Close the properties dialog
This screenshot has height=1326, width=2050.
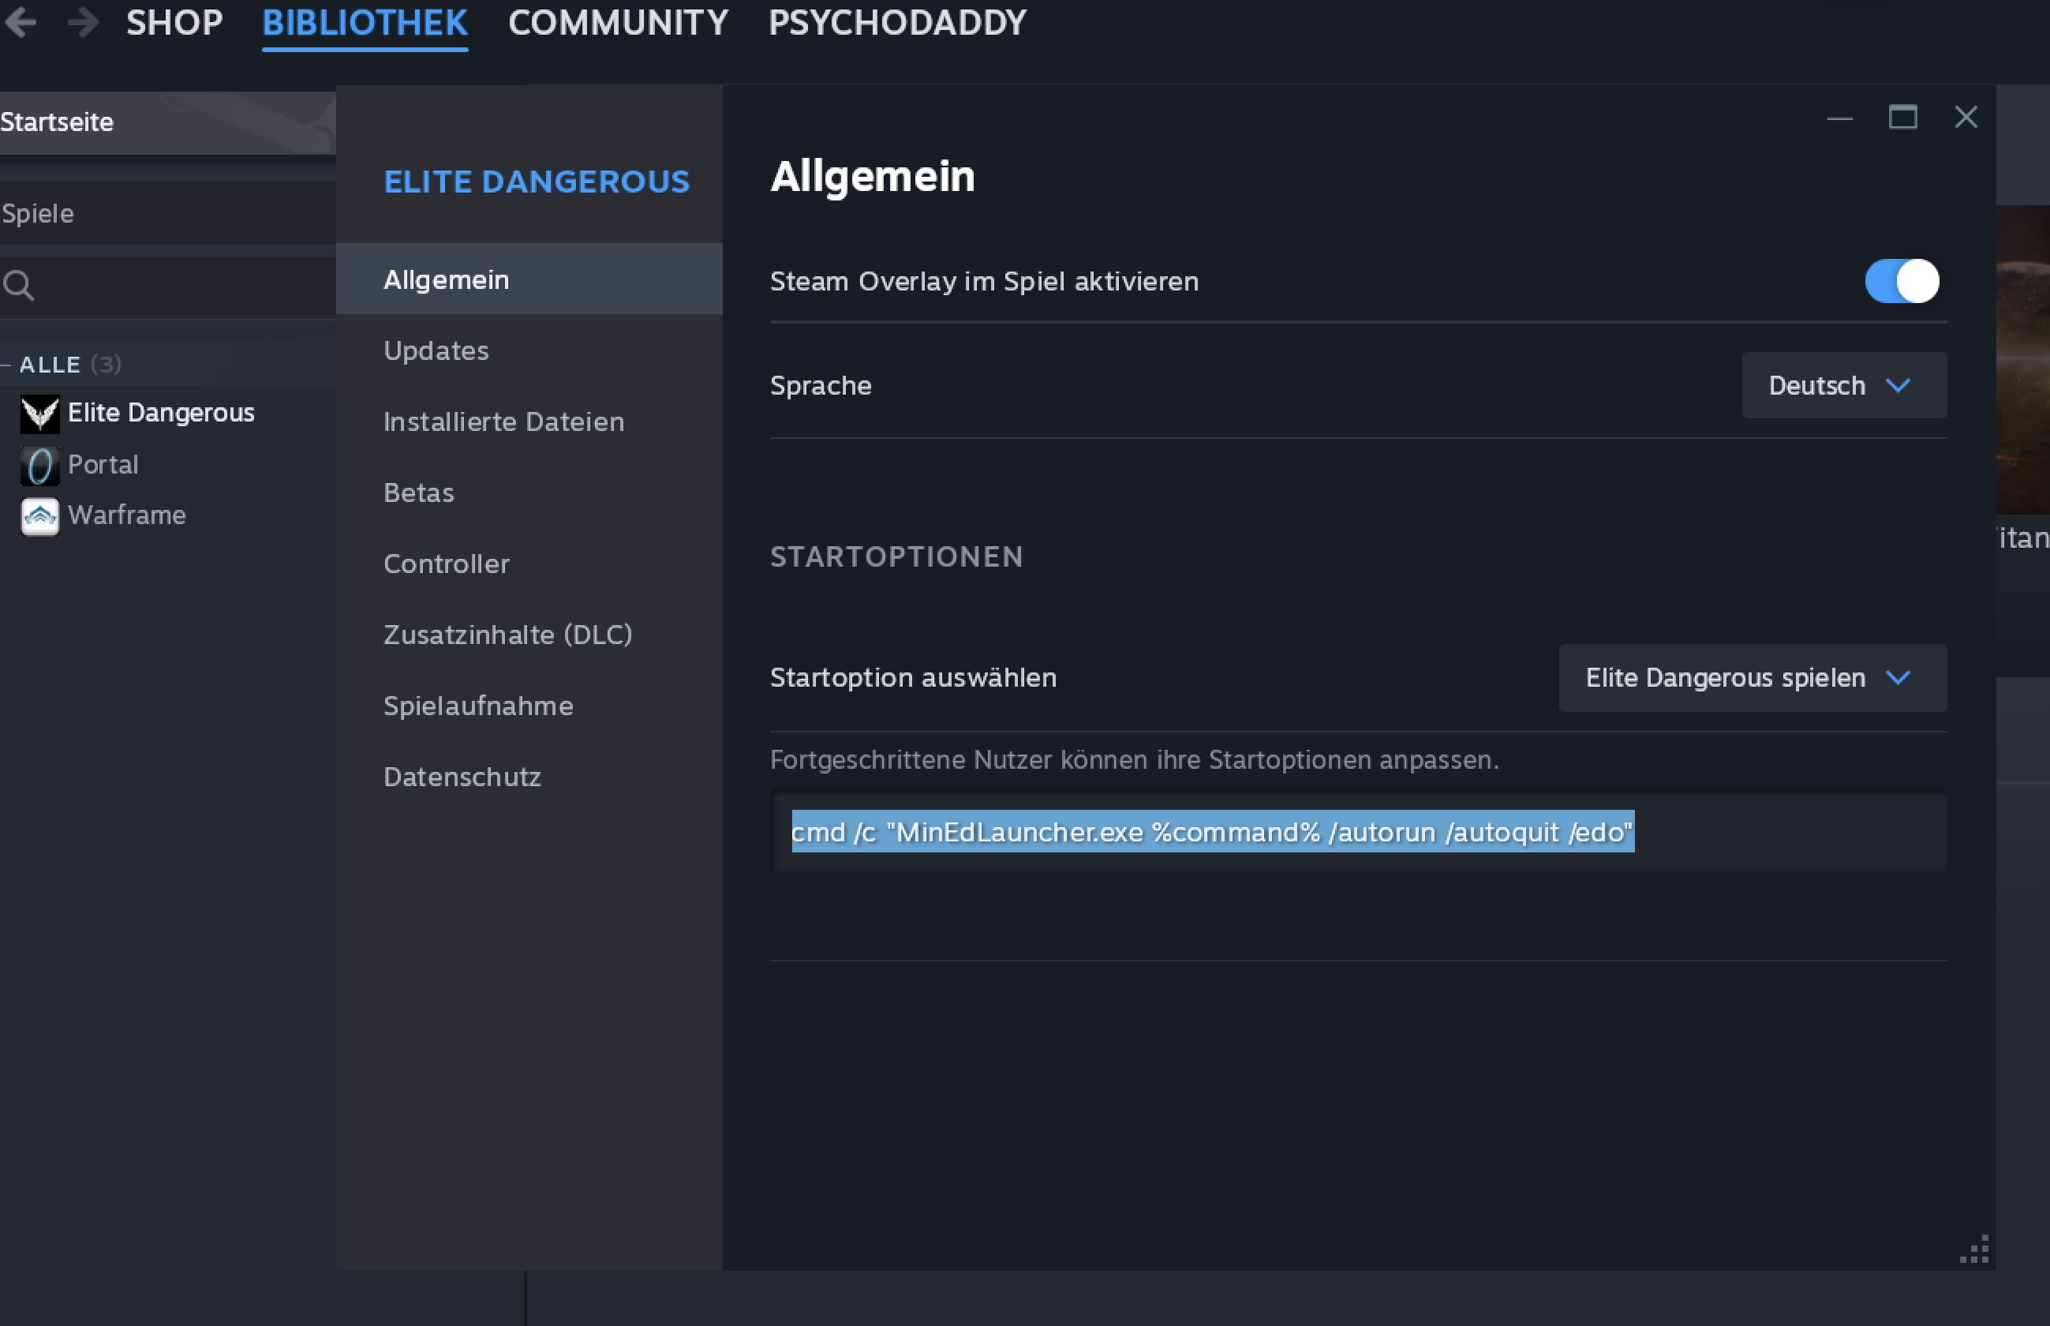(x=1966, y=117)
